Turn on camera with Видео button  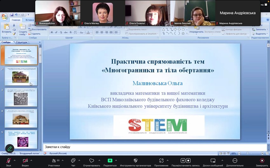[x=25, y=161]
